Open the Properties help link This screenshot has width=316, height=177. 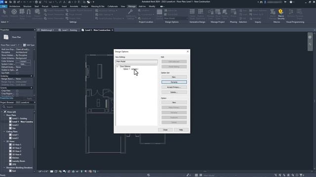6,98
